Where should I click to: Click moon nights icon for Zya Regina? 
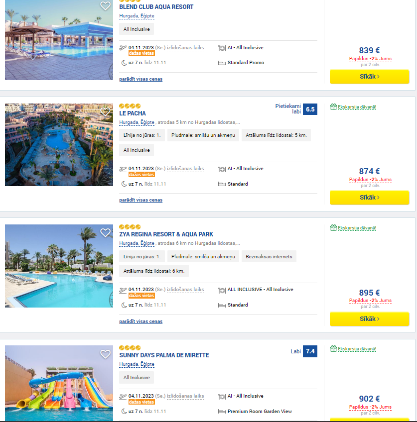(x=124, y=305)
